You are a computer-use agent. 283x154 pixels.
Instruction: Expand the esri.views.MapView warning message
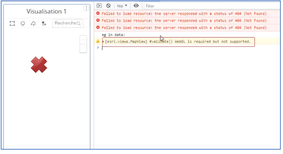103,42
